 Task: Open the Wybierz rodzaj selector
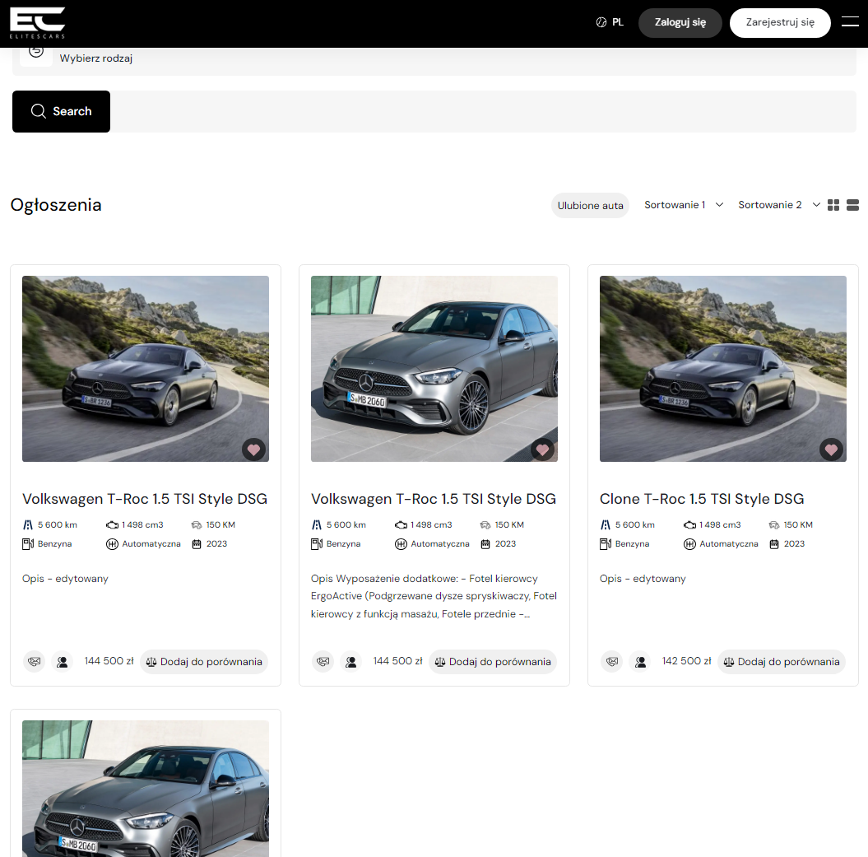click(x=434, y=58)
